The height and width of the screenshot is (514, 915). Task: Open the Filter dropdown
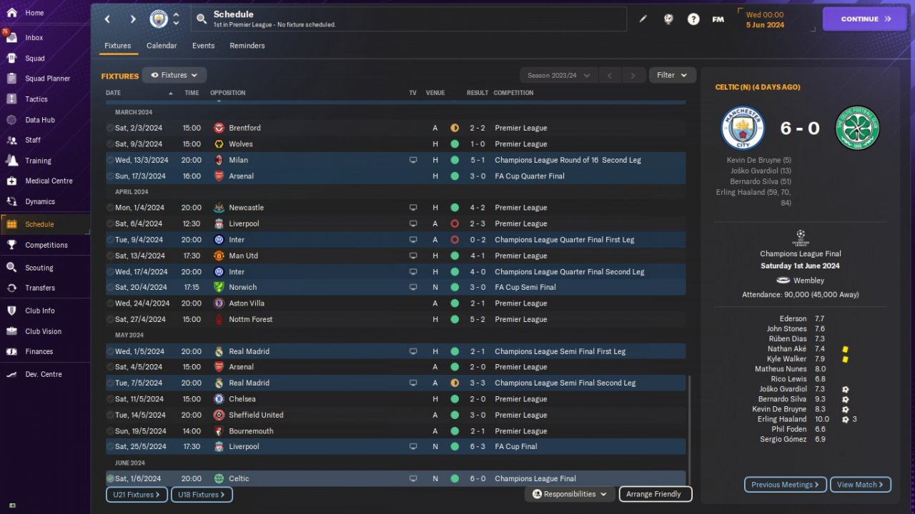672,75
